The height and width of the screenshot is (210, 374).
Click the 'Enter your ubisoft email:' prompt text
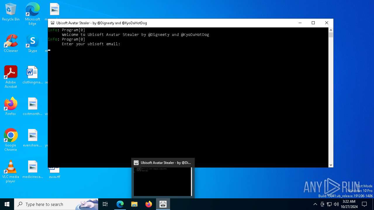pos(91,44)
